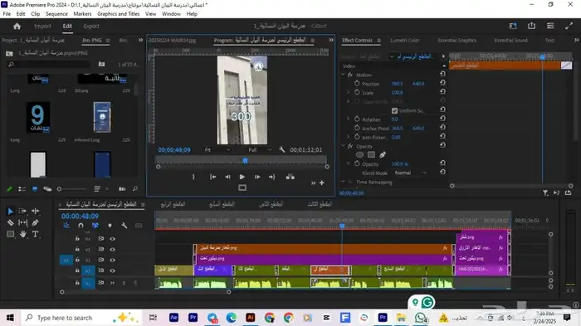
Task: Select the Selection tool in the tools panel
Action: click(10, 212)
